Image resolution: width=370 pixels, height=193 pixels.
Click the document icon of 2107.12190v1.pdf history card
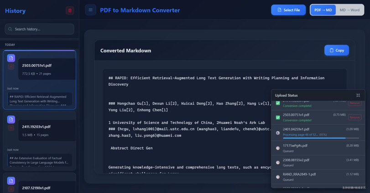(11, 181)
